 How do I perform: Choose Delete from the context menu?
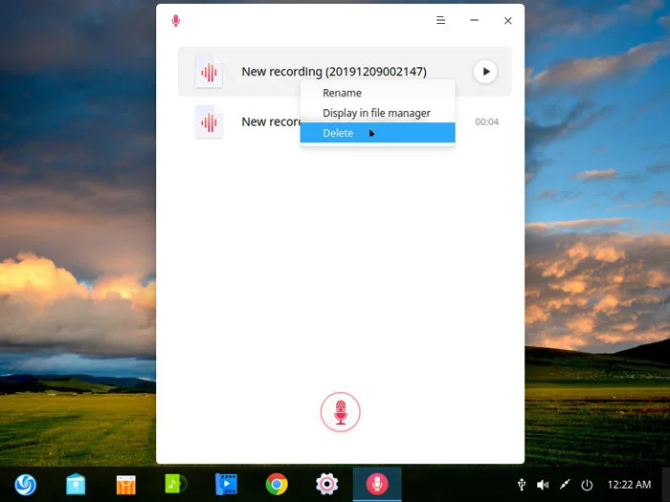coord(377,133)
